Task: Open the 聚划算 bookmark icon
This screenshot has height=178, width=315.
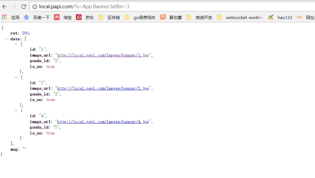Action: click(x=163, y=17)
